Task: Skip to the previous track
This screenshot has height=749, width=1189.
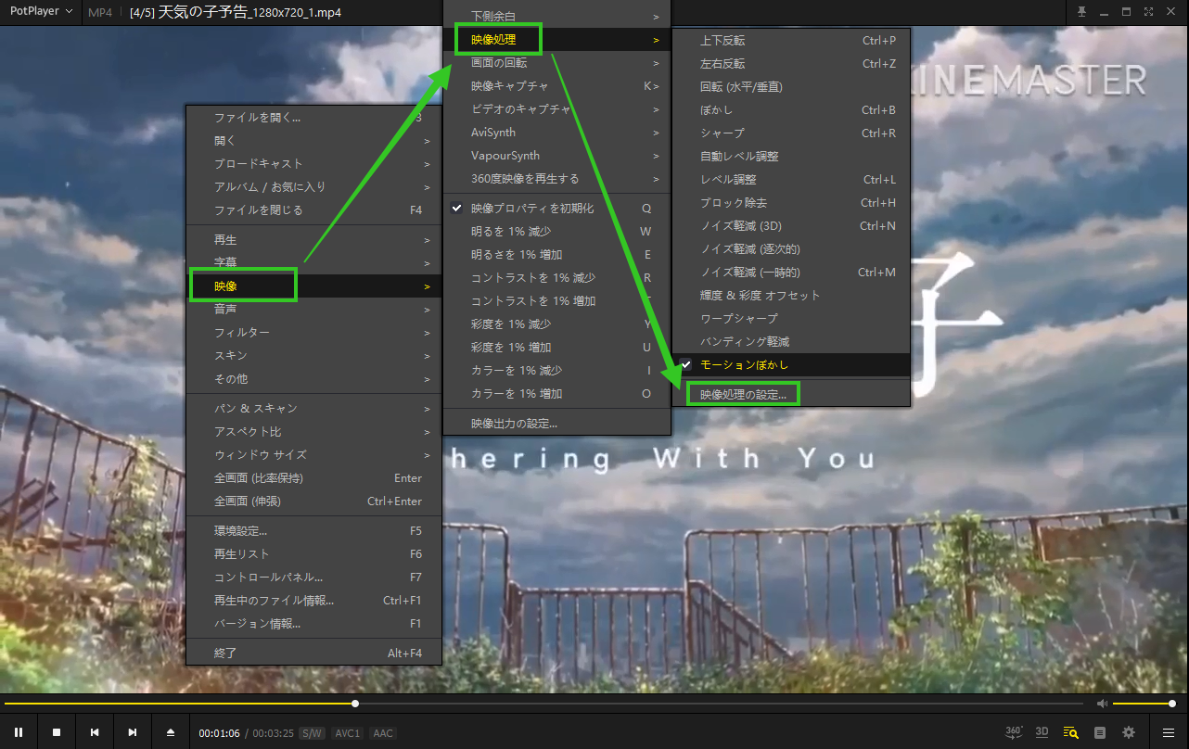Action: (x=95, y=732)
